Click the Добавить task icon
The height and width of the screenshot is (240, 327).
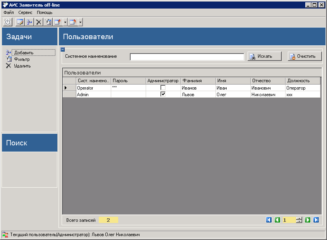pyautogui.click(x=9, y=53)
